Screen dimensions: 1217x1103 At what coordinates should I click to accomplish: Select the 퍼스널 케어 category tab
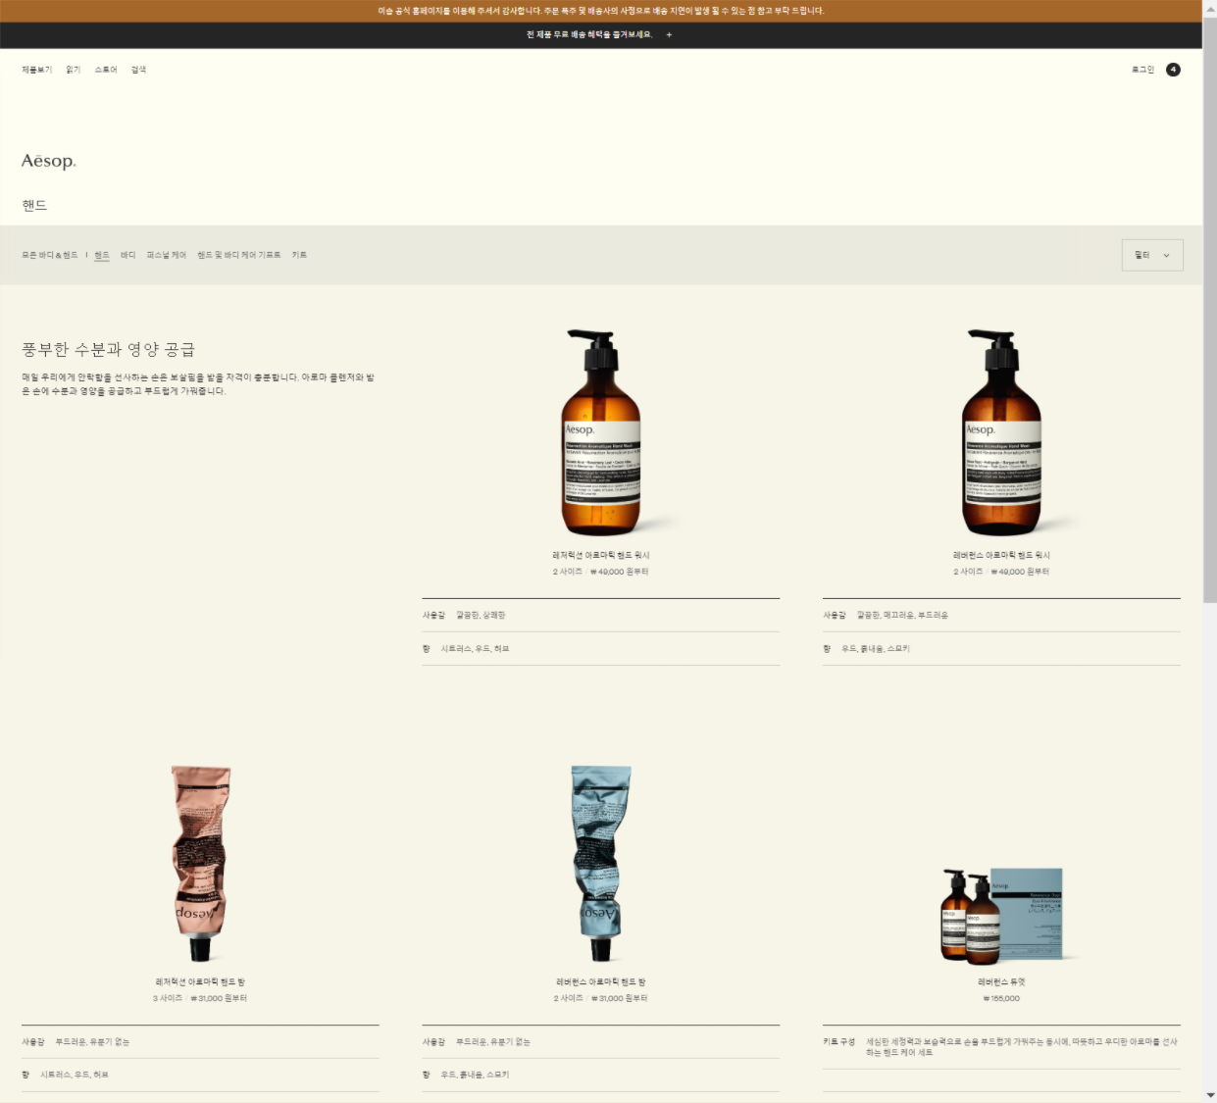coord(167,255)
